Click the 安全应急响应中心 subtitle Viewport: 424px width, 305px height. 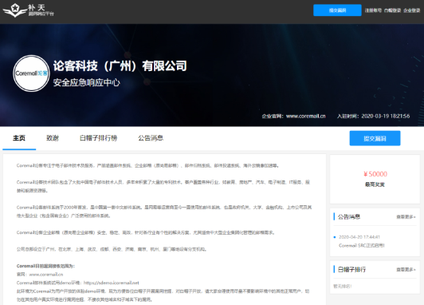(87, 82)
